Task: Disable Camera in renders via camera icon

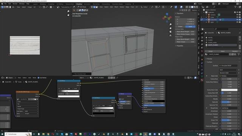Action: point(240,15)
